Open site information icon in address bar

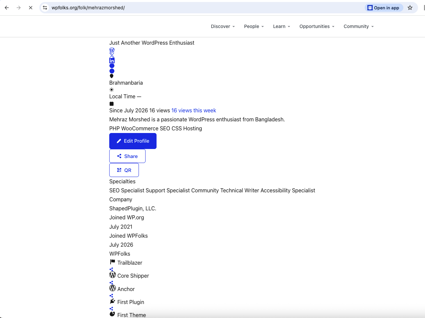click(x=45, y=8)
